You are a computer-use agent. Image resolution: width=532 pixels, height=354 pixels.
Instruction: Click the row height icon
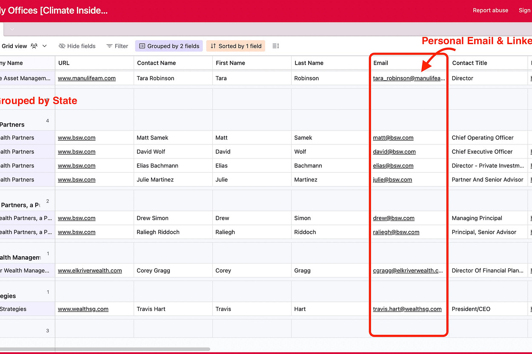click(275, 46)
